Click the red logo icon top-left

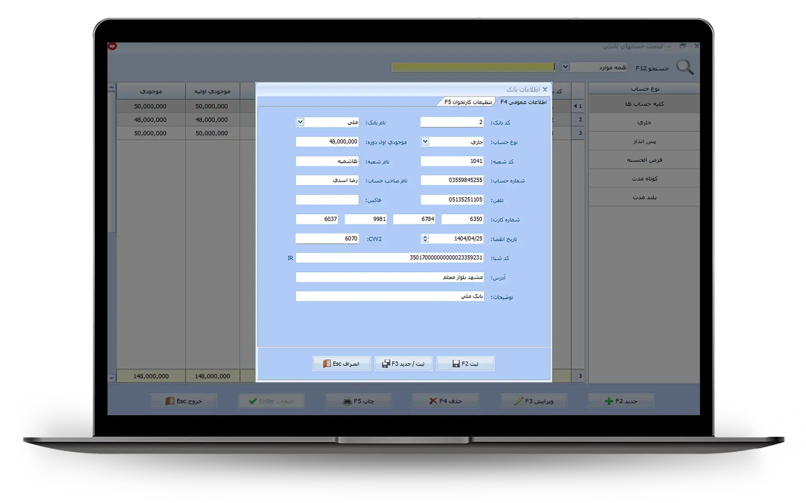click(112, 46)
